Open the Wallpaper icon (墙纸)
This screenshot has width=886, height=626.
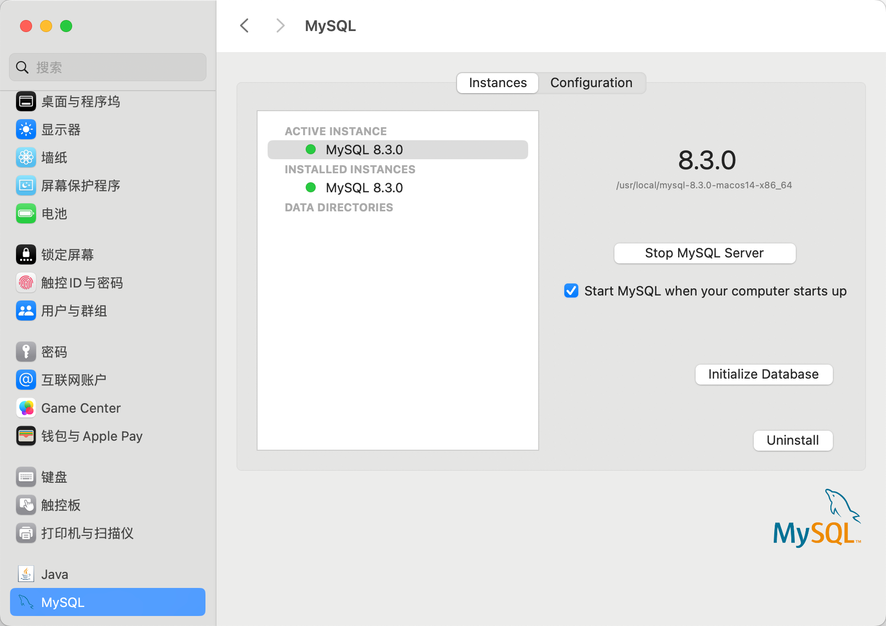[26, 158]
